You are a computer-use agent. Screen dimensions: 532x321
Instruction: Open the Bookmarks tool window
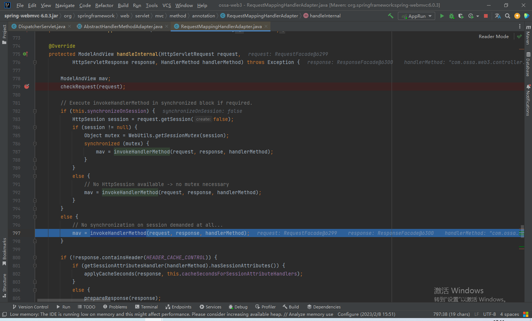[x=4, y=252]
